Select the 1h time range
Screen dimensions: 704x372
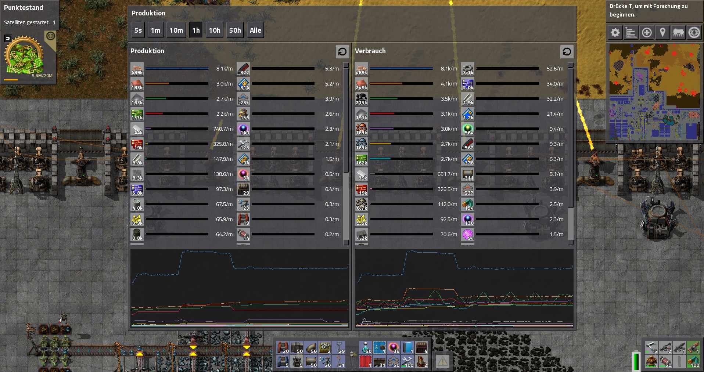pyautogui.click(x=196, y=30)
